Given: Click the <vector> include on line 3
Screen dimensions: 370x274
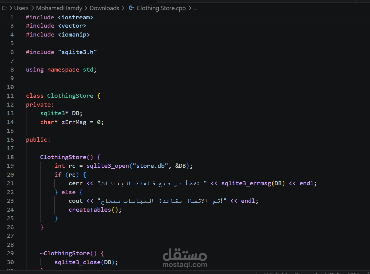Looking at the screenshot, I should [x=72, y=26].
